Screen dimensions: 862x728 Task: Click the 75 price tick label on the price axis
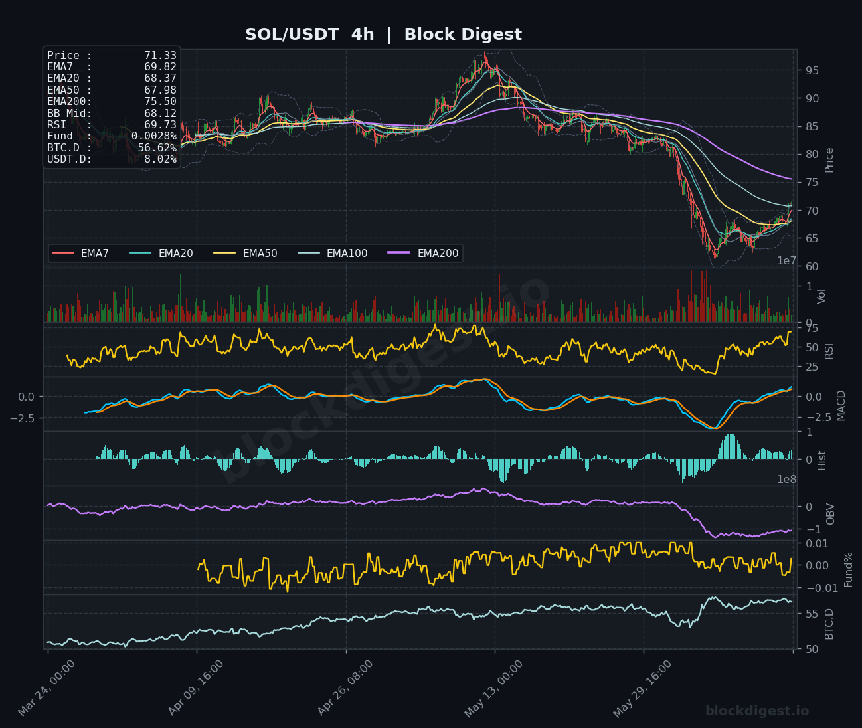[812, 183]
